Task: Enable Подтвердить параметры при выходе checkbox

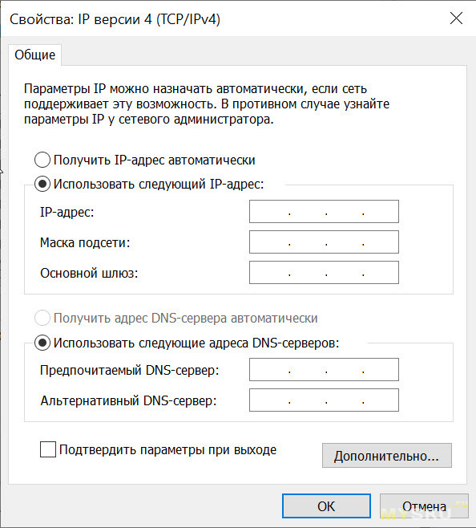Action: pyautogui.click(x=48, y=449)
